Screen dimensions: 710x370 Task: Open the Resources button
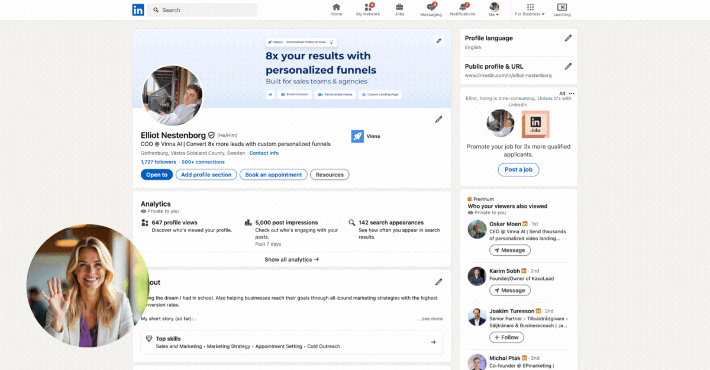click(x=330, y=175)
